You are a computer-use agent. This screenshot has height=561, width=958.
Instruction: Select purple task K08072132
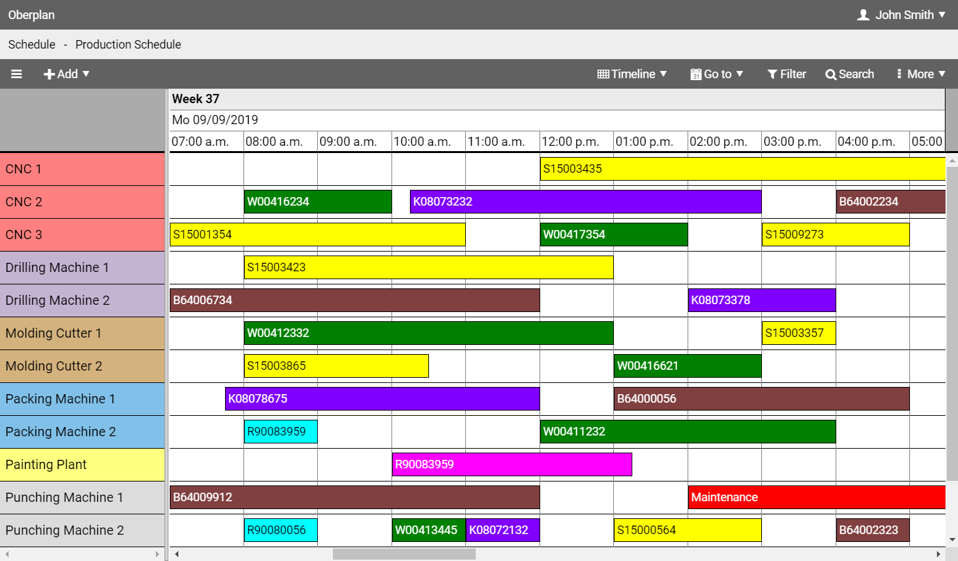point(503,530)
